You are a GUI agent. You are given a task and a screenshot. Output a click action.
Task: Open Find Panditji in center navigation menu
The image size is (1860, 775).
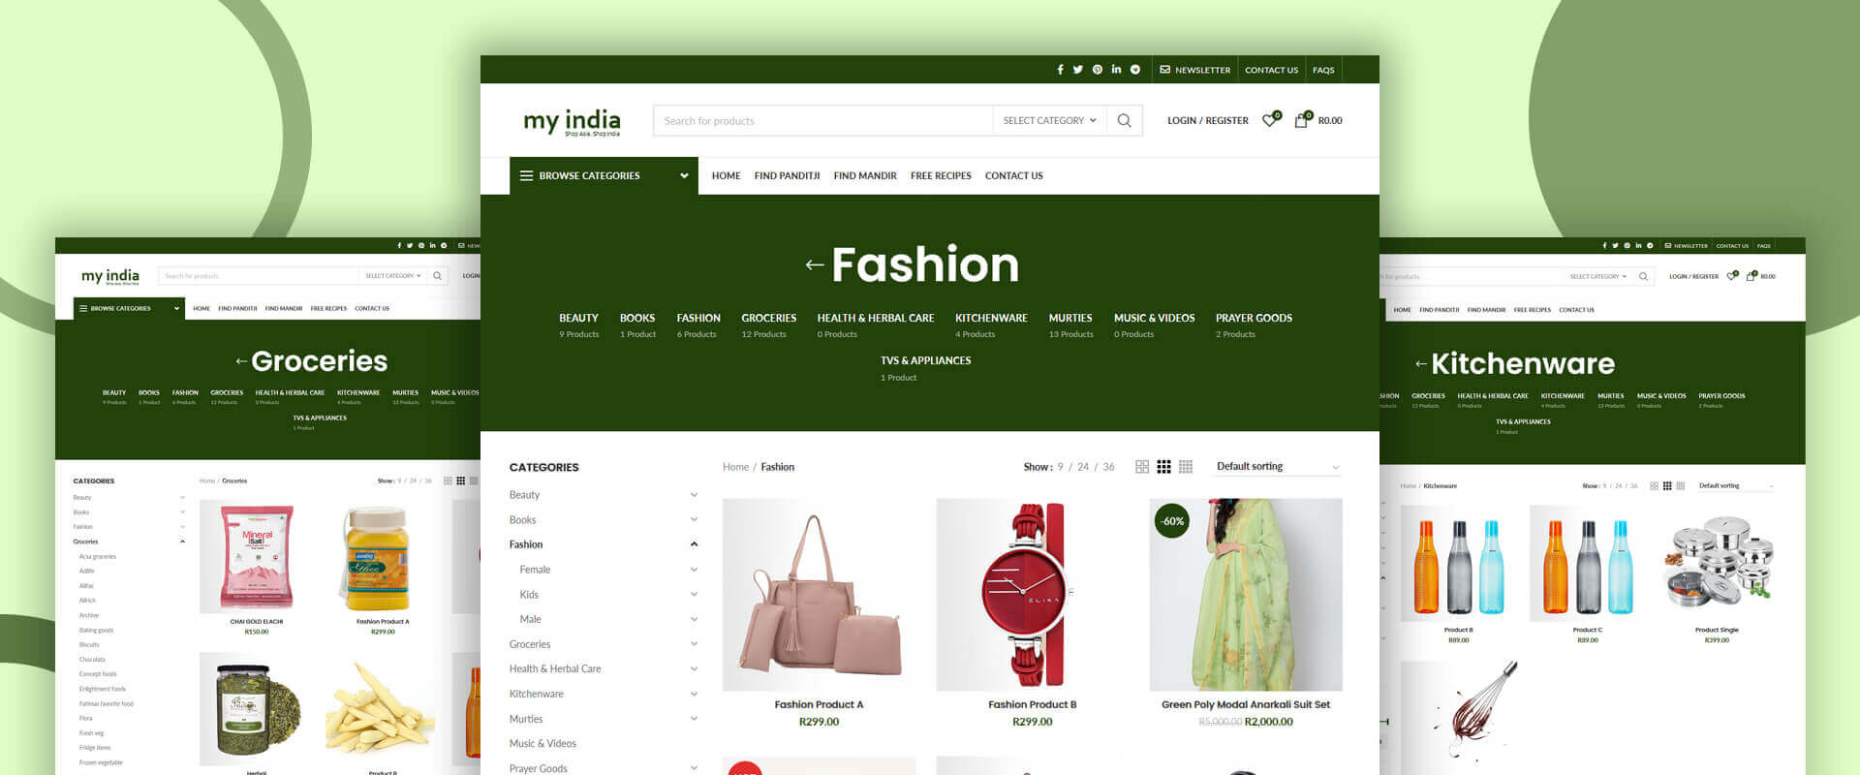point(787,176)
